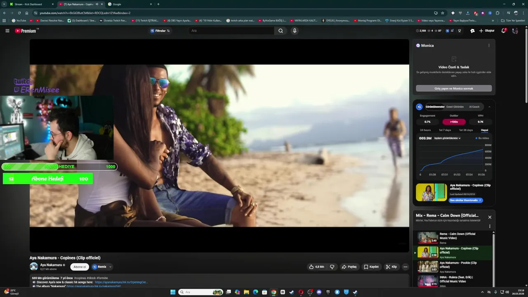The height and width of the screenshot is (297, 528).
Task: Bookmark this page with the star
Action: coord(443,13)
